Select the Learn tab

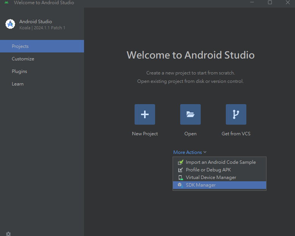pyautogui.click(x=42, y=84)
